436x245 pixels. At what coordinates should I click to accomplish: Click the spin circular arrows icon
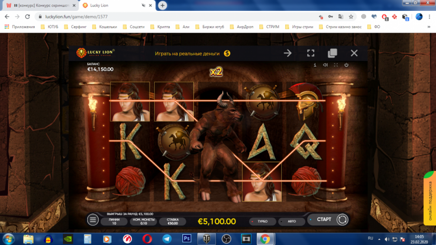click(x=342, y=220)
